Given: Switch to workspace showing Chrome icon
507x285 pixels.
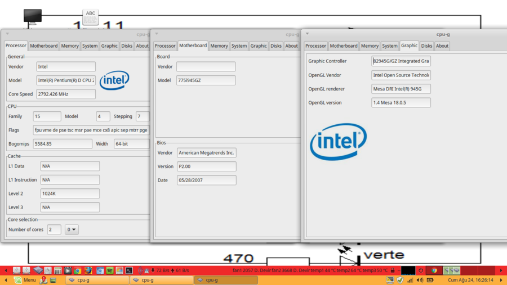Looking at the screenshot, I should click(x=434, y=270).
